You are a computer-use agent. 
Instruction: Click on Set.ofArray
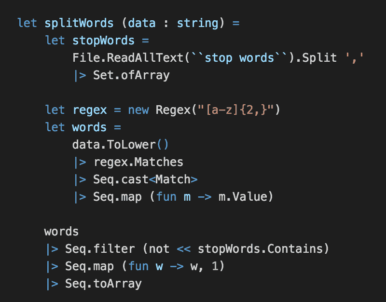pos(131,75)
